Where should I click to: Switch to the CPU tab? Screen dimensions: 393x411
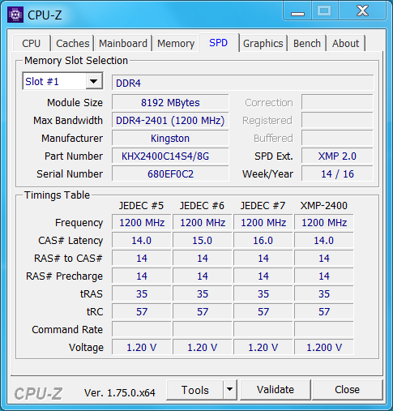click(x=32, y=43)
